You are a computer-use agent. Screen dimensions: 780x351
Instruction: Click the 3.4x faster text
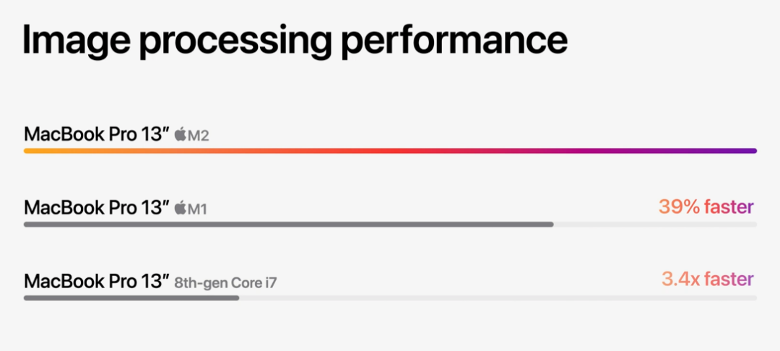tap(707, 279)
